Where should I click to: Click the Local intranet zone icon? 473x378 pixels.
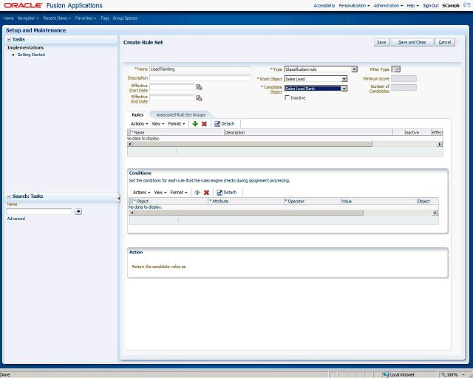click(386, 375)
